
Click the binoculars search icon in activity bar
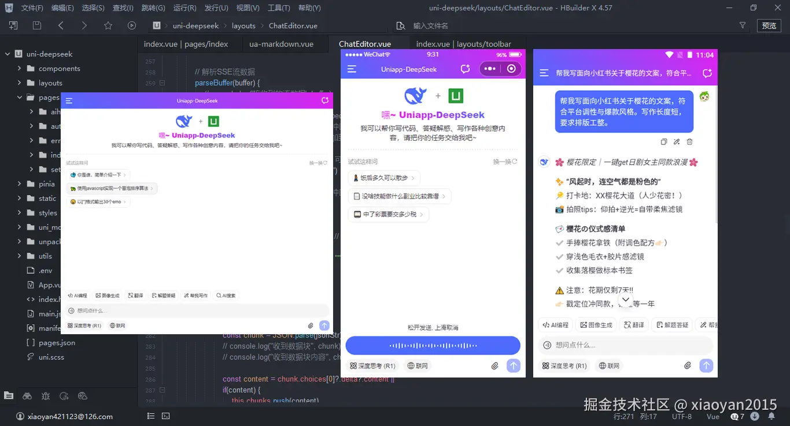click(x=27, y=396)
